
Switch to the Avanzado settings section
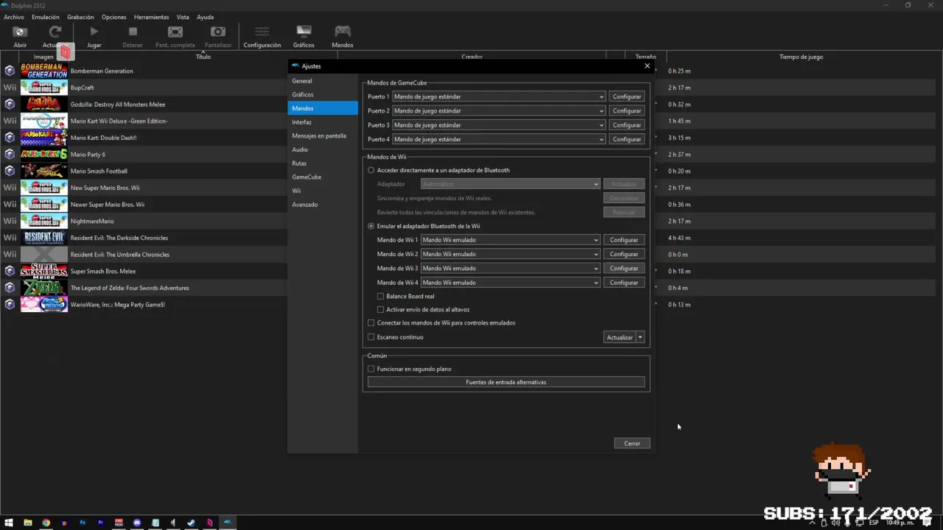click(323, 205)
